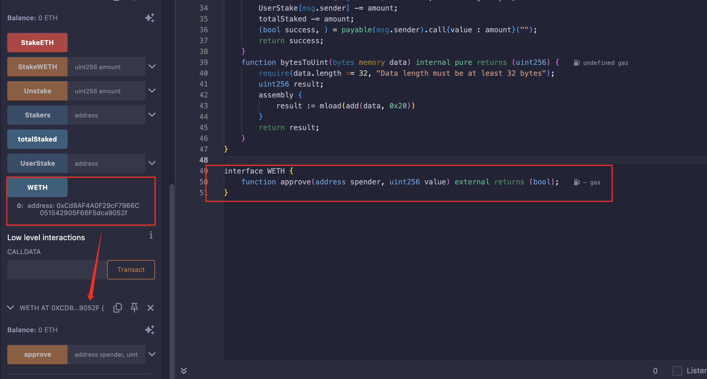Focus the Stakers address input field
This screenshot has height=379, width=707.
pos(106,115)
